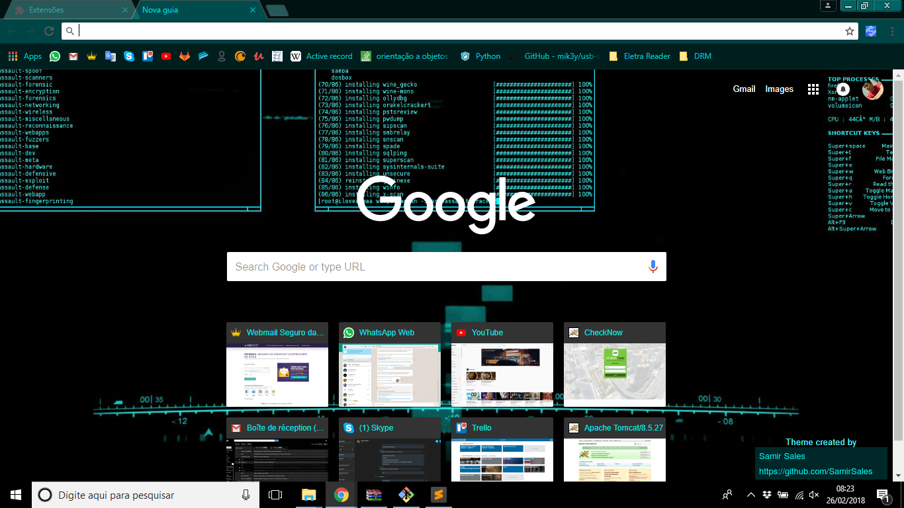Screen dimensions: 904x508
Task: Open the GitLab fox bookmark icon
Action: (x=185, y=56)
